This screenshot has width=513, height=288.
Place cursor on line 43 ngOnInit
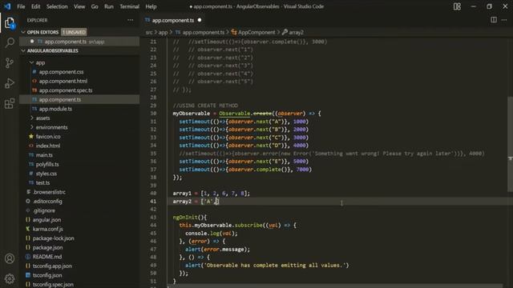coord(190,217)
